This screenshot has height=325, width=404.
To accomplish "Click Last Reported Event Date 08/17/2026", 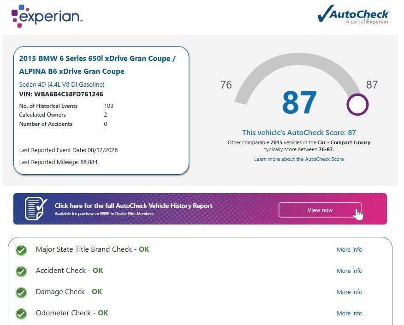I will (68, 150).
